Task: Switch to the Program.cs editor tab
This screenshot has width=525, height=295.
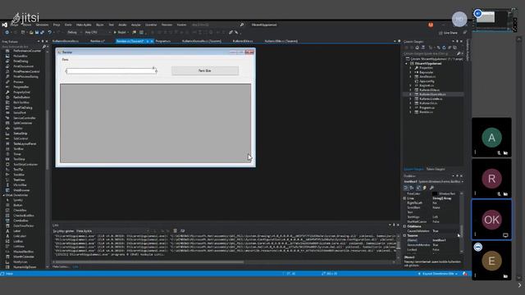Action: 163,41
